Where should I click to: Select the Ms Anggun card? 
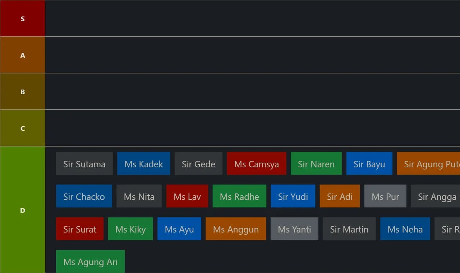coord(236,229)
